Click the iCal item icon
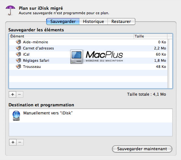This screenshot has height=160, width=181. (x=18, y=54)
